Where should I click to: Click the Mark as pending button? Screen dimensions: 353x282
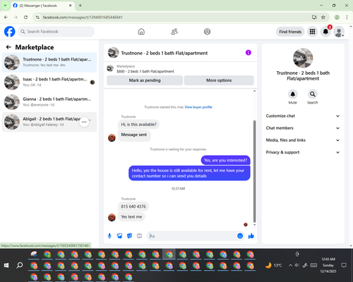tap(145, 80)
